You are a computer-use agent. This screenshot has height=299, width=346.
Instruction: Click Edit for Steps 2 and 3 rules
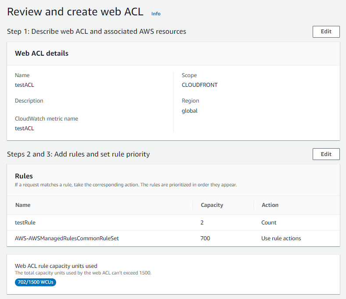coord(326,154)
